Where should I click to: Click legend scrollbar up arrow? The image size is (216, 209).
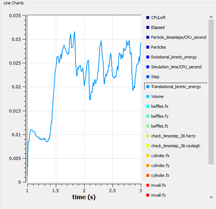(211, 17)
